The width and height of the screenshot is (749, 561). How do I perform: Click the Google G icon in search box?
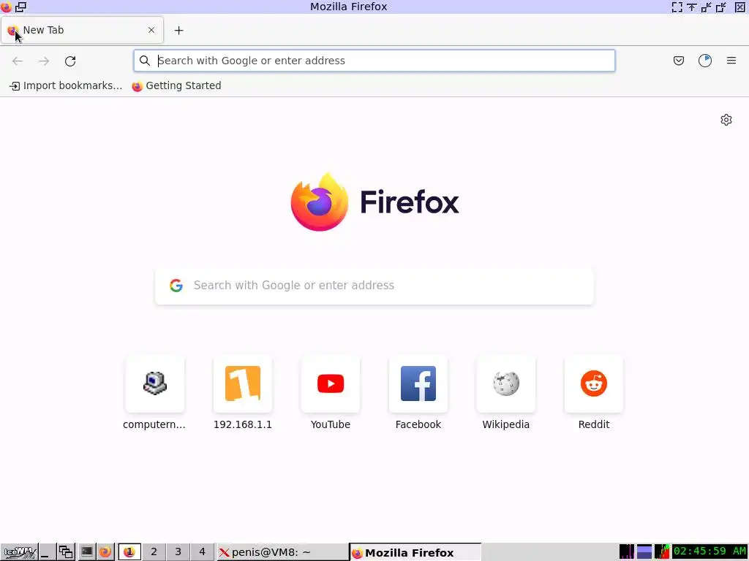pyautogui.click(x=176, y=286)
